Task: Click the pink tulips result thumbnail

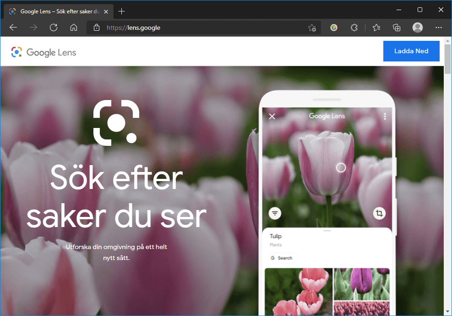Action: 299,292
